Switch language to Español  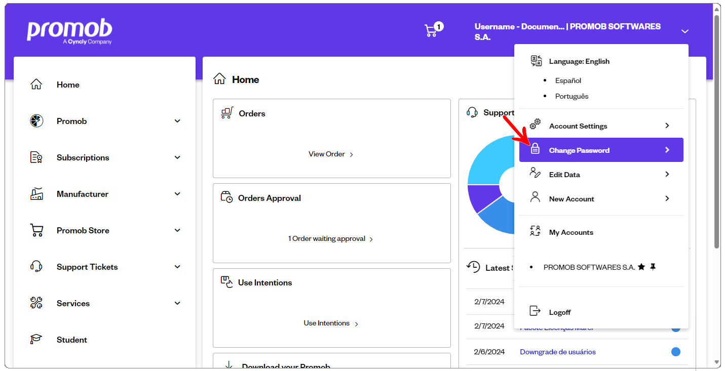point(568,80)
